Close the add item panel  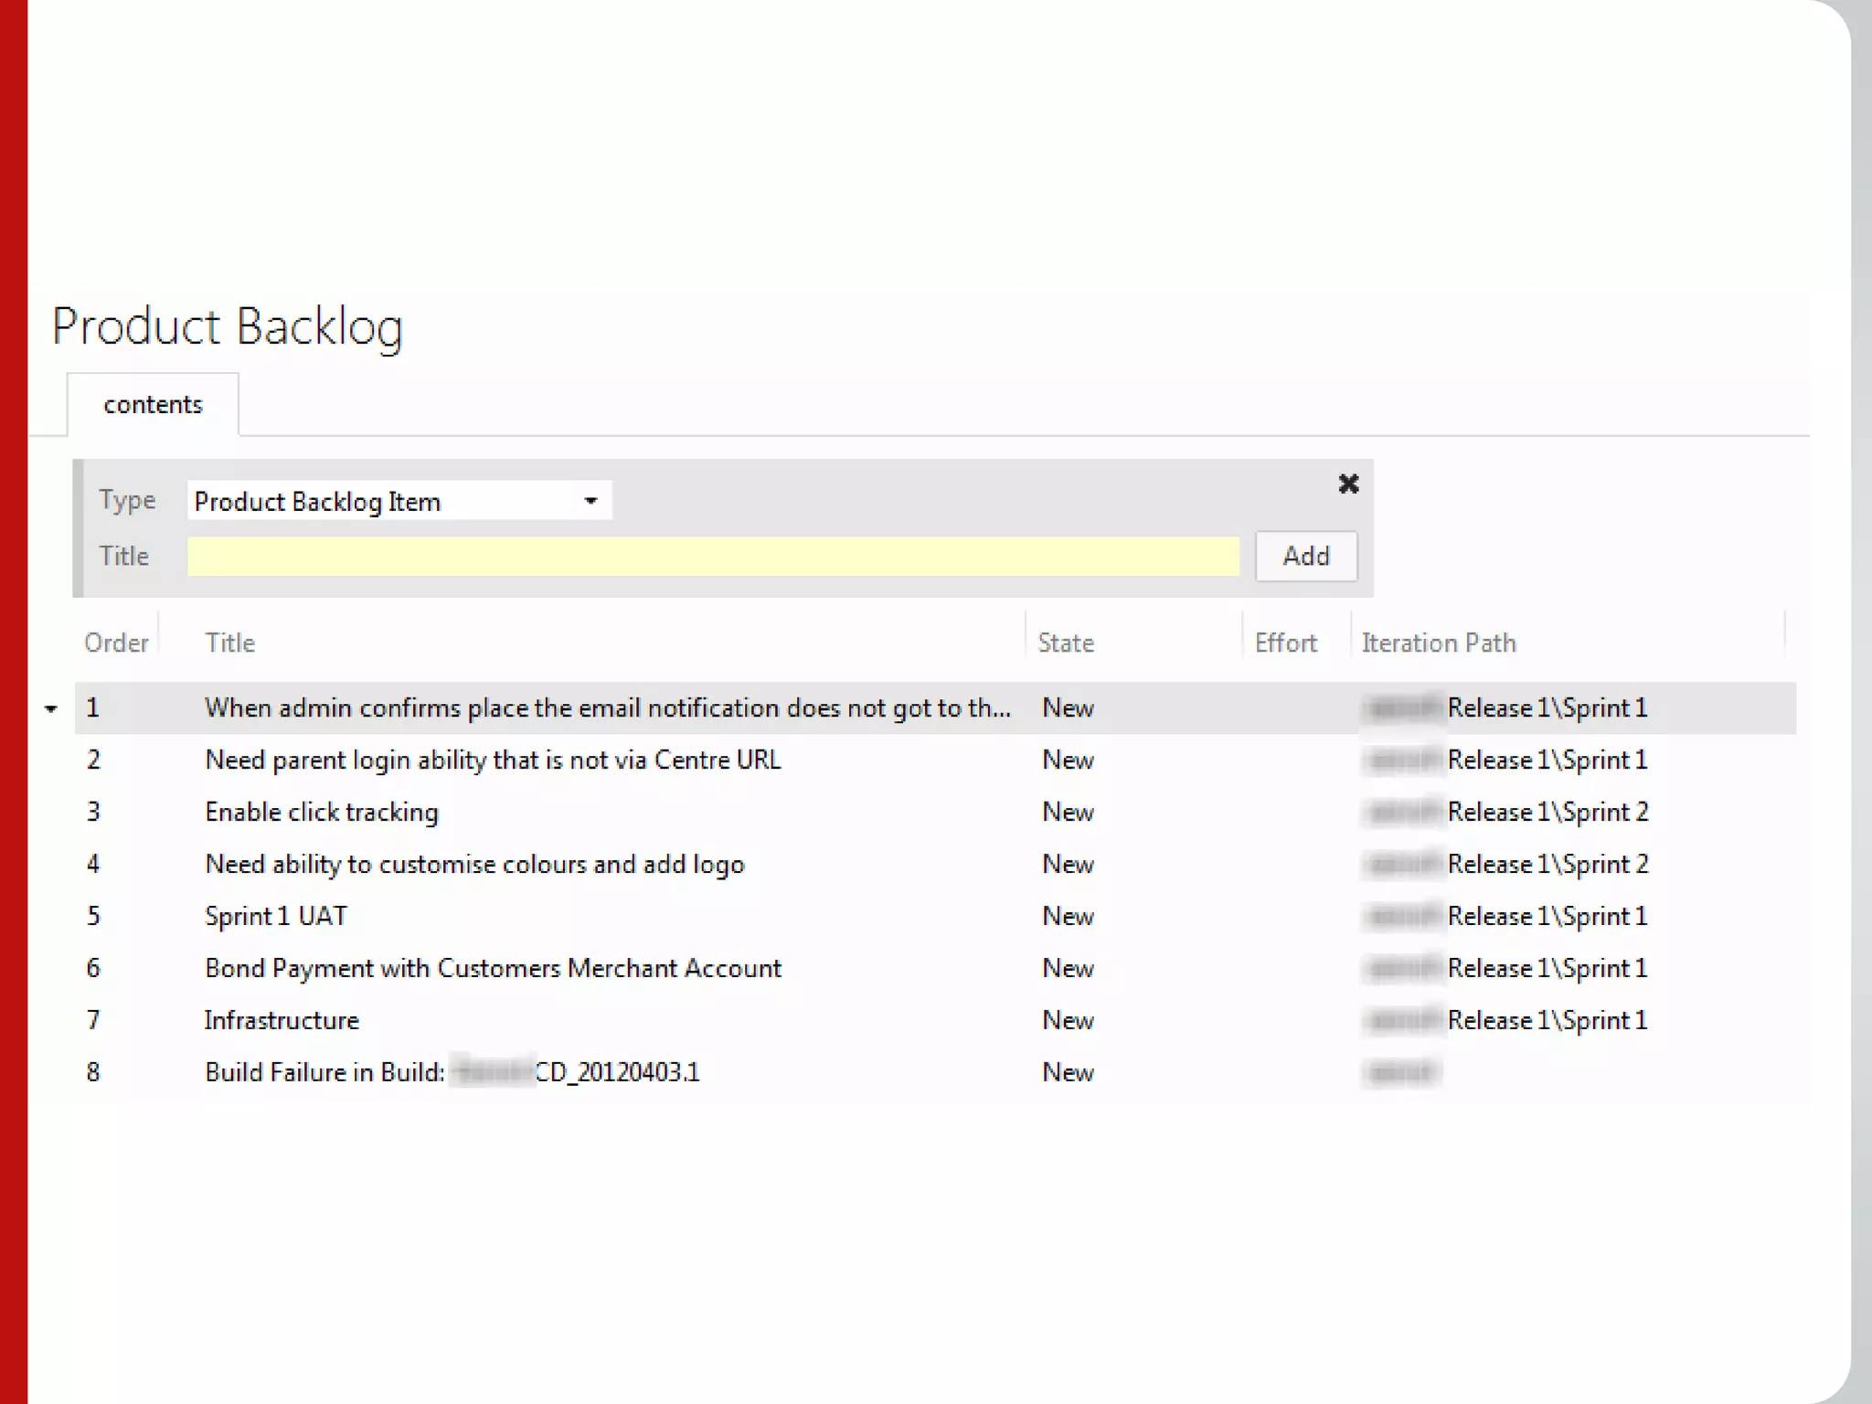click(x=1348, y=484)
